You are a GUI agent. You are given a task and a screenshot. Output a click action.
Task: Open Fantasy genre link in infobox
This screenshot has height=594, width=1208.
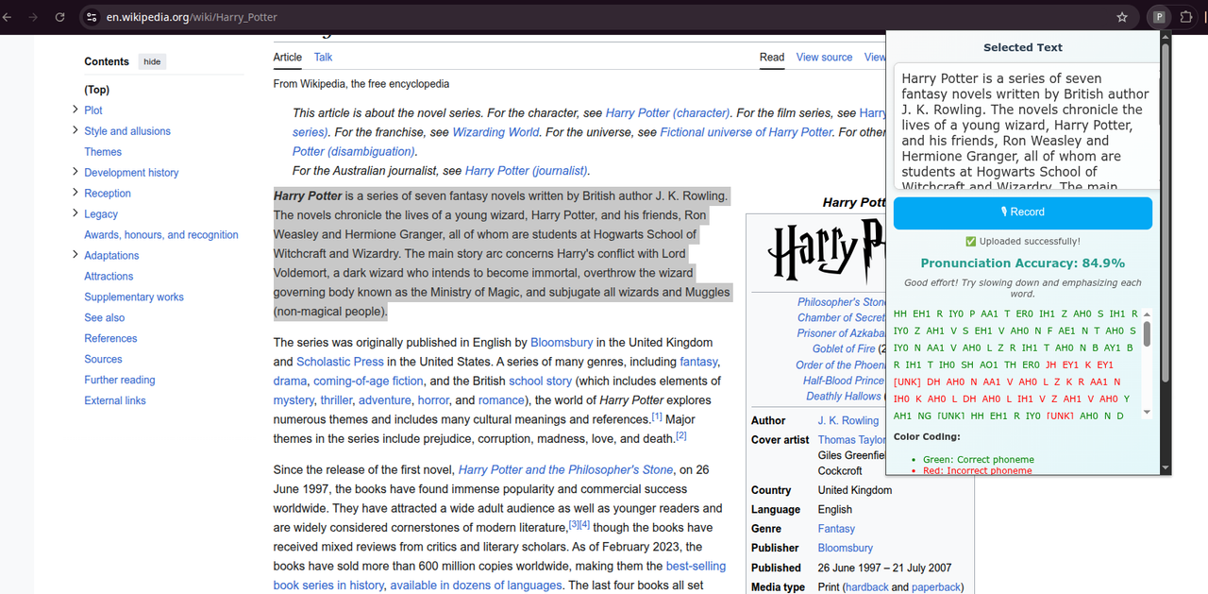click(836, 529)
